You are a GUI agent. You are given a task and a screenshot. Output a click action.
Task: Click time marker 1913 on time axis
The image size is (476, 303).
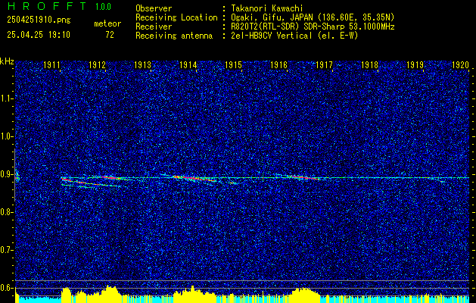click(142, 64)
